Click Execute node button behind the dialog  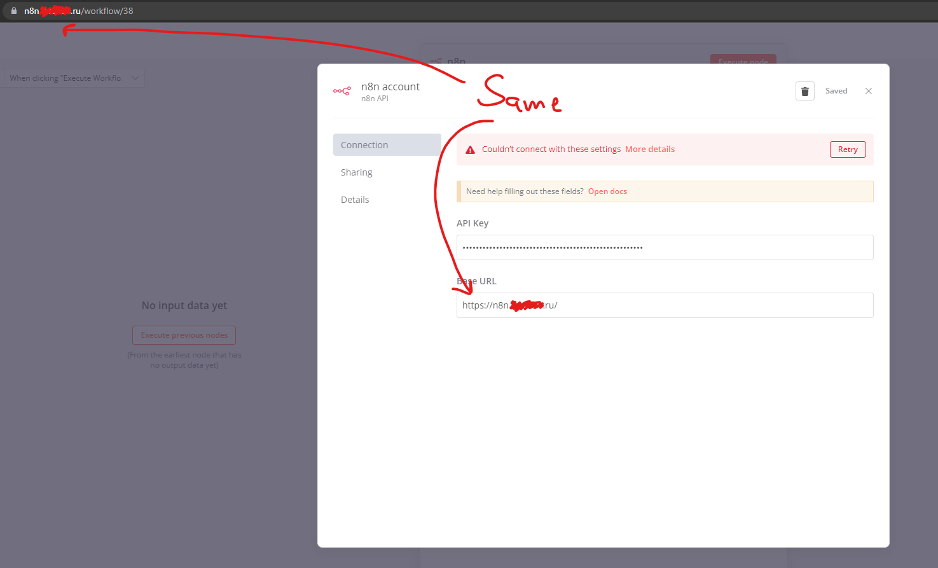[x=743, y=60]
